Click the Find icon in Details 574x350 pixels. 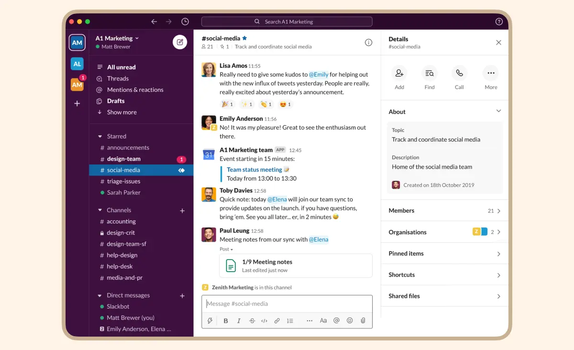pyautogui.click(x=430, y=73)
